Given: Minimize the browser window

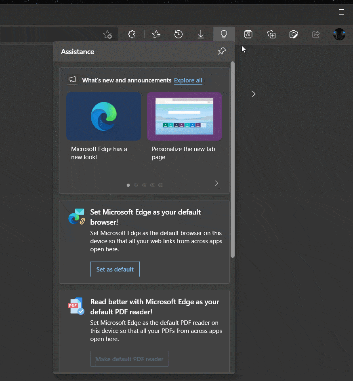Looking at the screenshot, I should tap(319, 12).
